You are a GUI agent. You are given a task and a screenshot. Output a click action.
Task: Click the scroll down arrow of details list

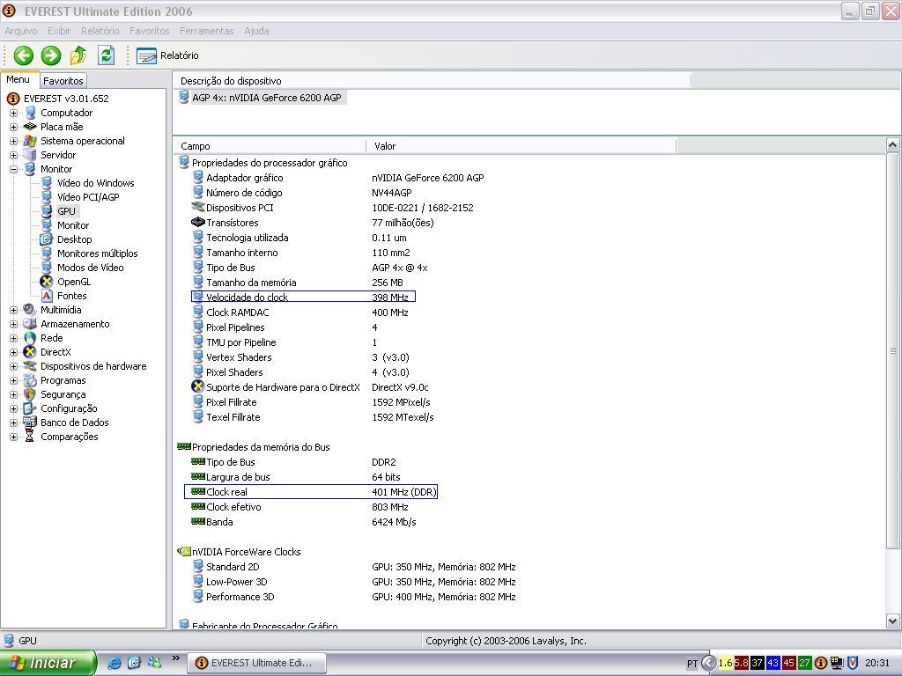pos(893,621)
